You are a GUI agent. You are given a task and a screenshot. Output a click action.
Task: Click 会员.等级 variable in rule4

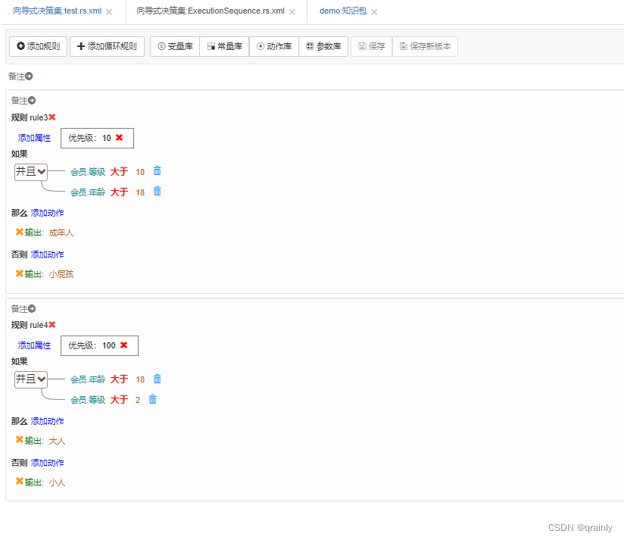[88, 400]
